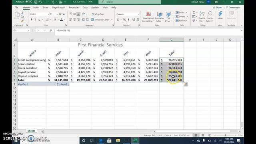The height and width of the screenshot is (144, 256).
Task: Toggle center alignment in Alignment group
Action: click(74, 20)
